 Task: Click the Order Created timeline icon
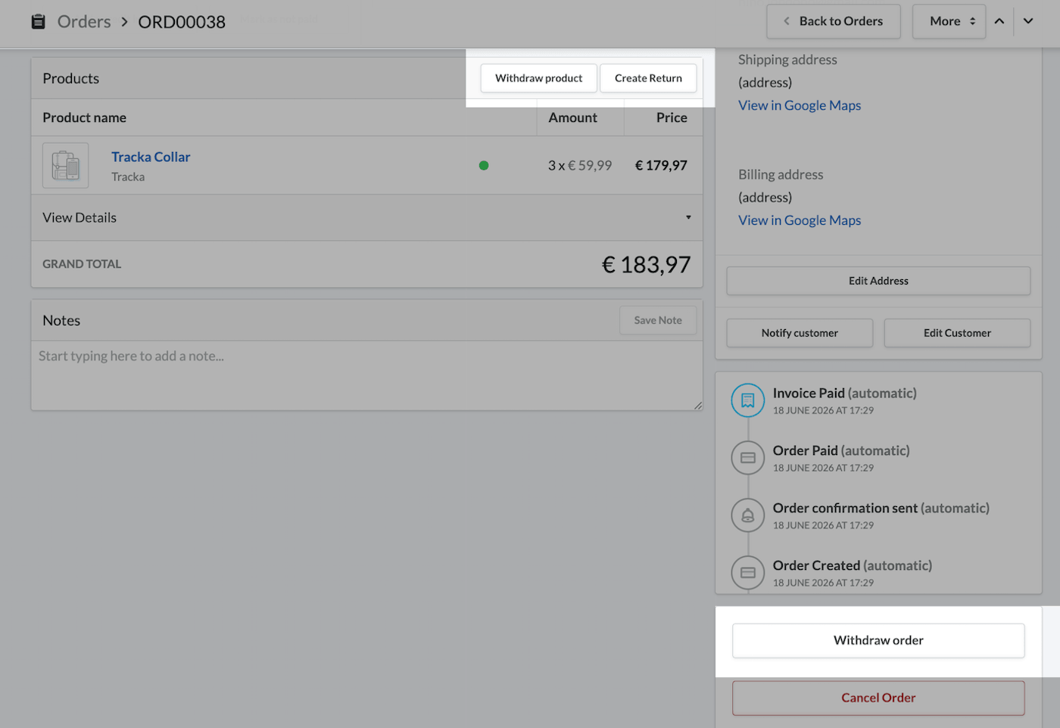click(x=748, y=573)
